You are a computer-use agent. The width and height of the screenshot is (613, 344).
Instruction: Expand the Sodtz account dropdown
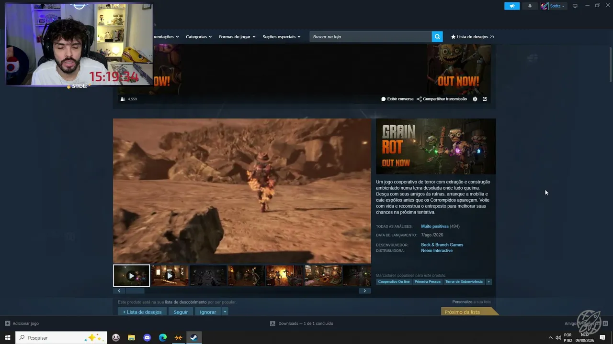[x=563, y=6]
